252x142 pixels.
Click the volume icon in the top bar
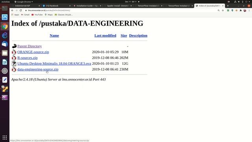[x=239, y=2]
